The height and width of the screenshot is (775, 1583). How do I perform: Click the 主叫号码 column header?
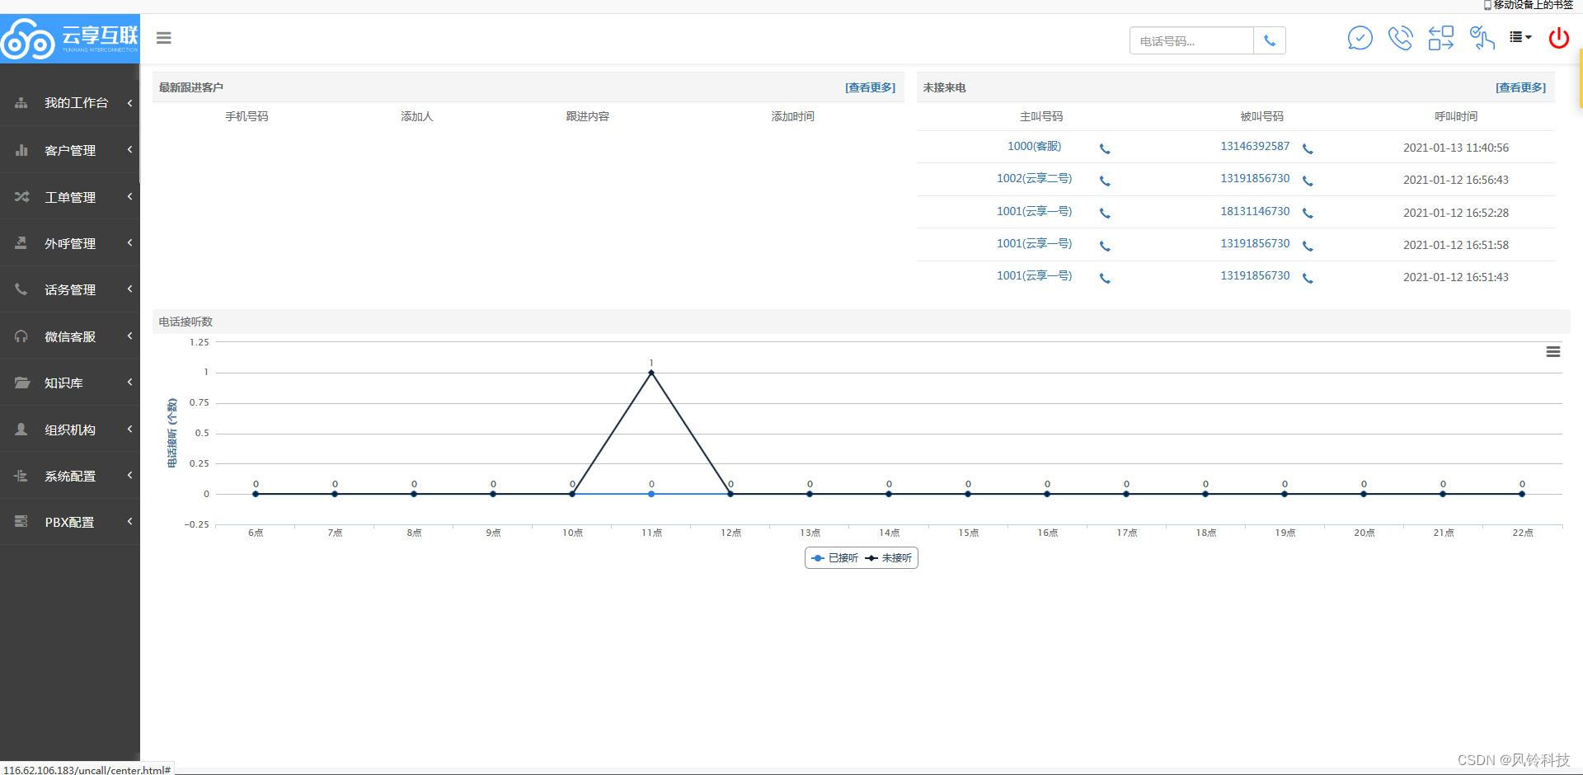pyautogui.click(x=1040, y=117)
